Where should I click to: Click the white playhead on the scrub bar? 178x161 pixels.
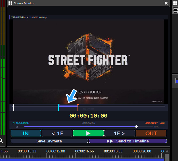(x=13, y=107)
